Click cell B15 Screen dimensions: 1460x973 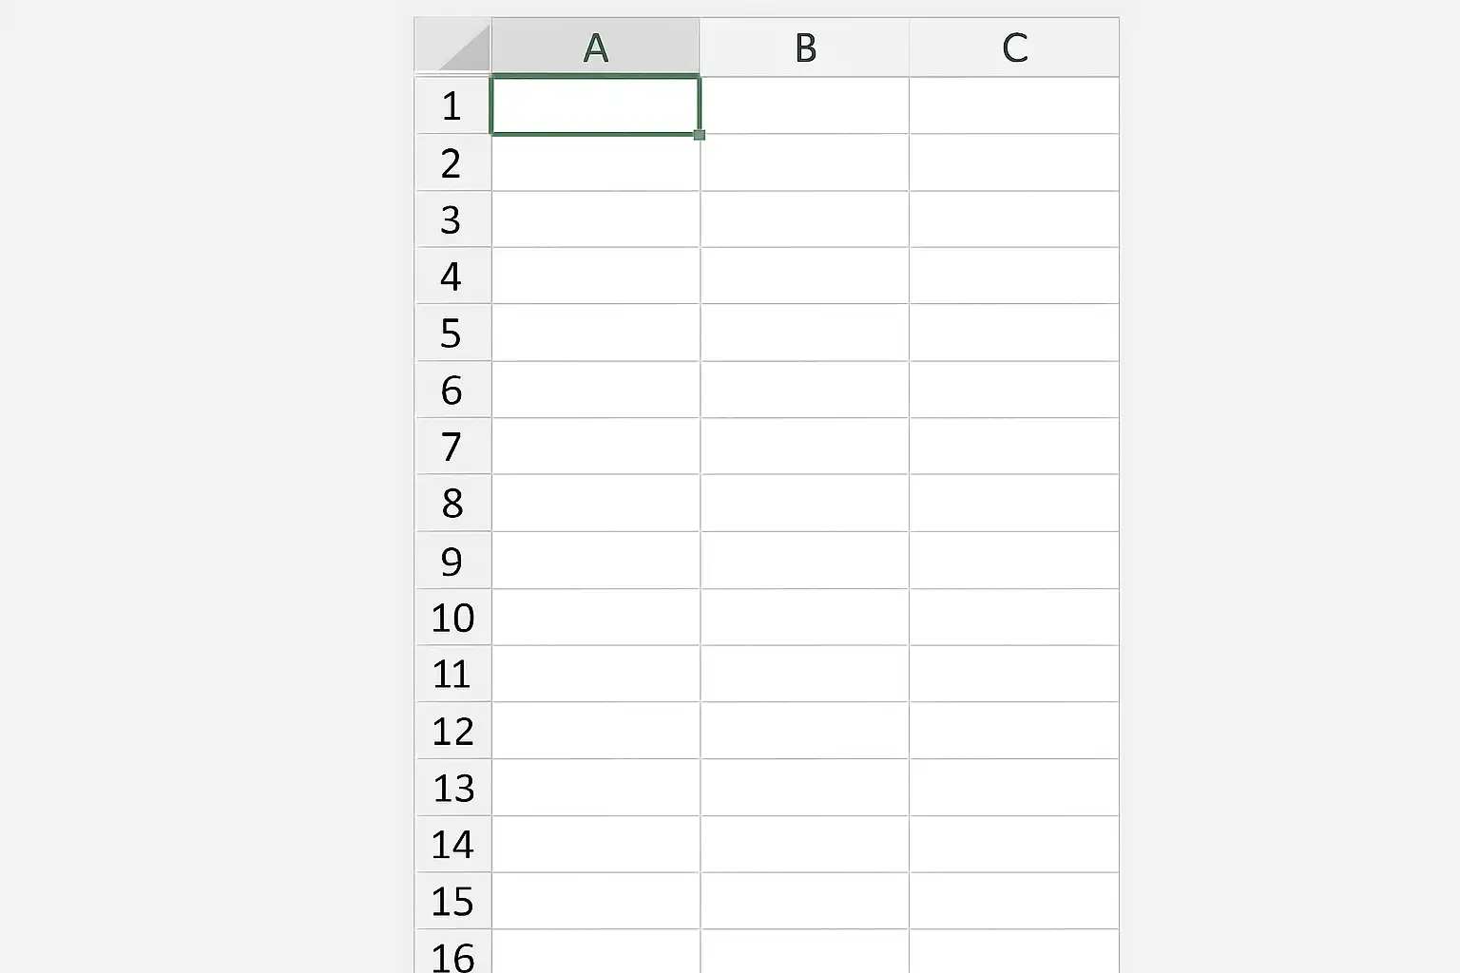pos(804,901)
